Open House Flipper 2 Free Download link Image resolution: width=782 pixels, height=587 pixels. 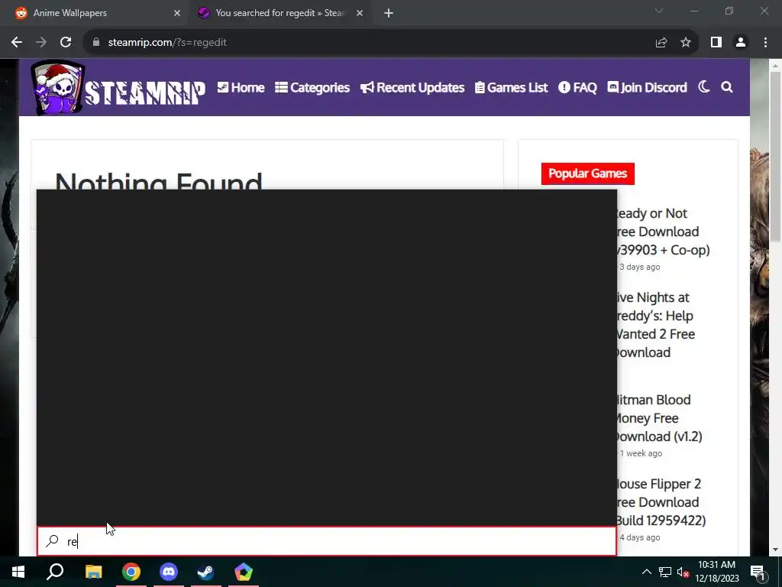[x=661, y=502]
